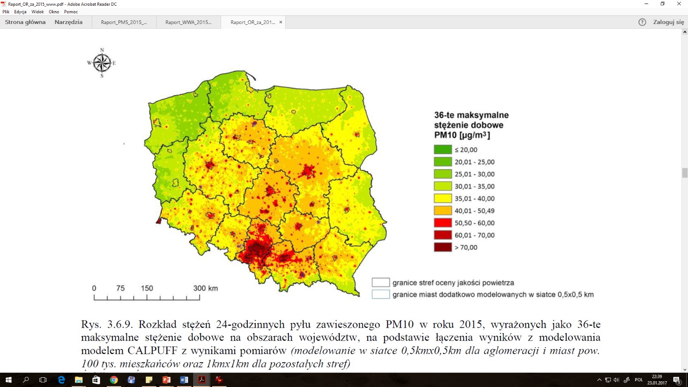Minimize the Acrobat Reader window
The image size is (688, 387).
point(646,4)
